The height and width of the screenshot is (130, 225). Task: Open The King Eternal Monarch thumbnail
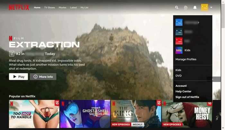tap(136, 114)
